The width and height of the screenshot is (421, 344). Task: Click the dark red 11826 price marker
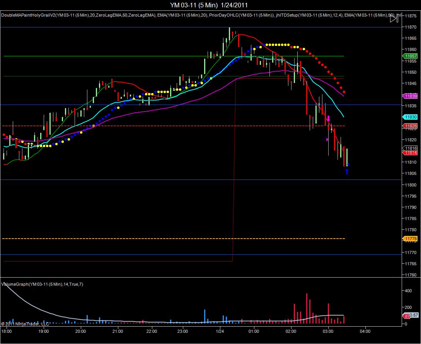click(x=410, y=126)
